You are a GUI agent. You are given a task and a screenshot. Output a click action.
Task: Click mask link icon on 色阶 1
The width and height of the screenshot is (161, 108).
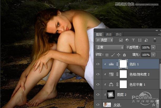click(x=117, y=64)
